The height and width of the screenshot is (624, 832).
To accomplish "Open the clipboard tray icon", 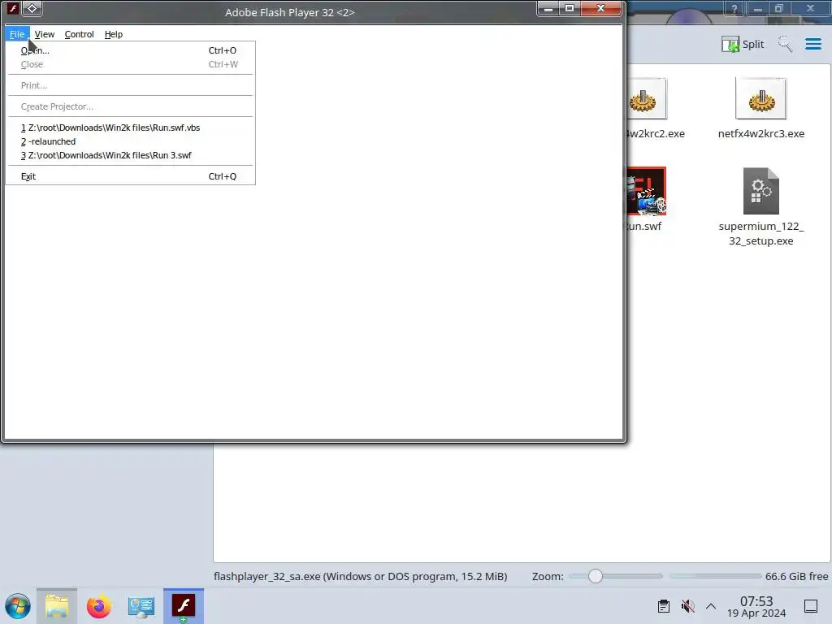I will pyautogui.click(x=663, y=606).
